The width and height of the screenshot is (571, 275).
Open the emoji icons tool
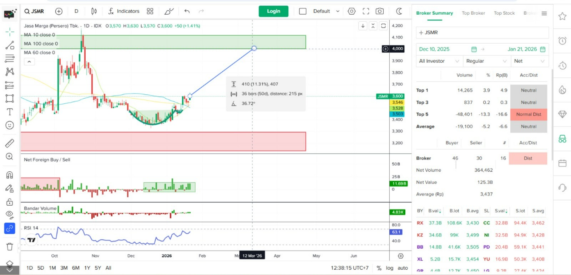pos(10,125)
